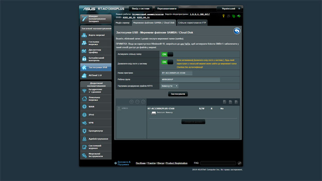This screenshot has width=322, height=181.
Task: Open the AiCloud 2.0 page
Action: click(x=96, y=76)
